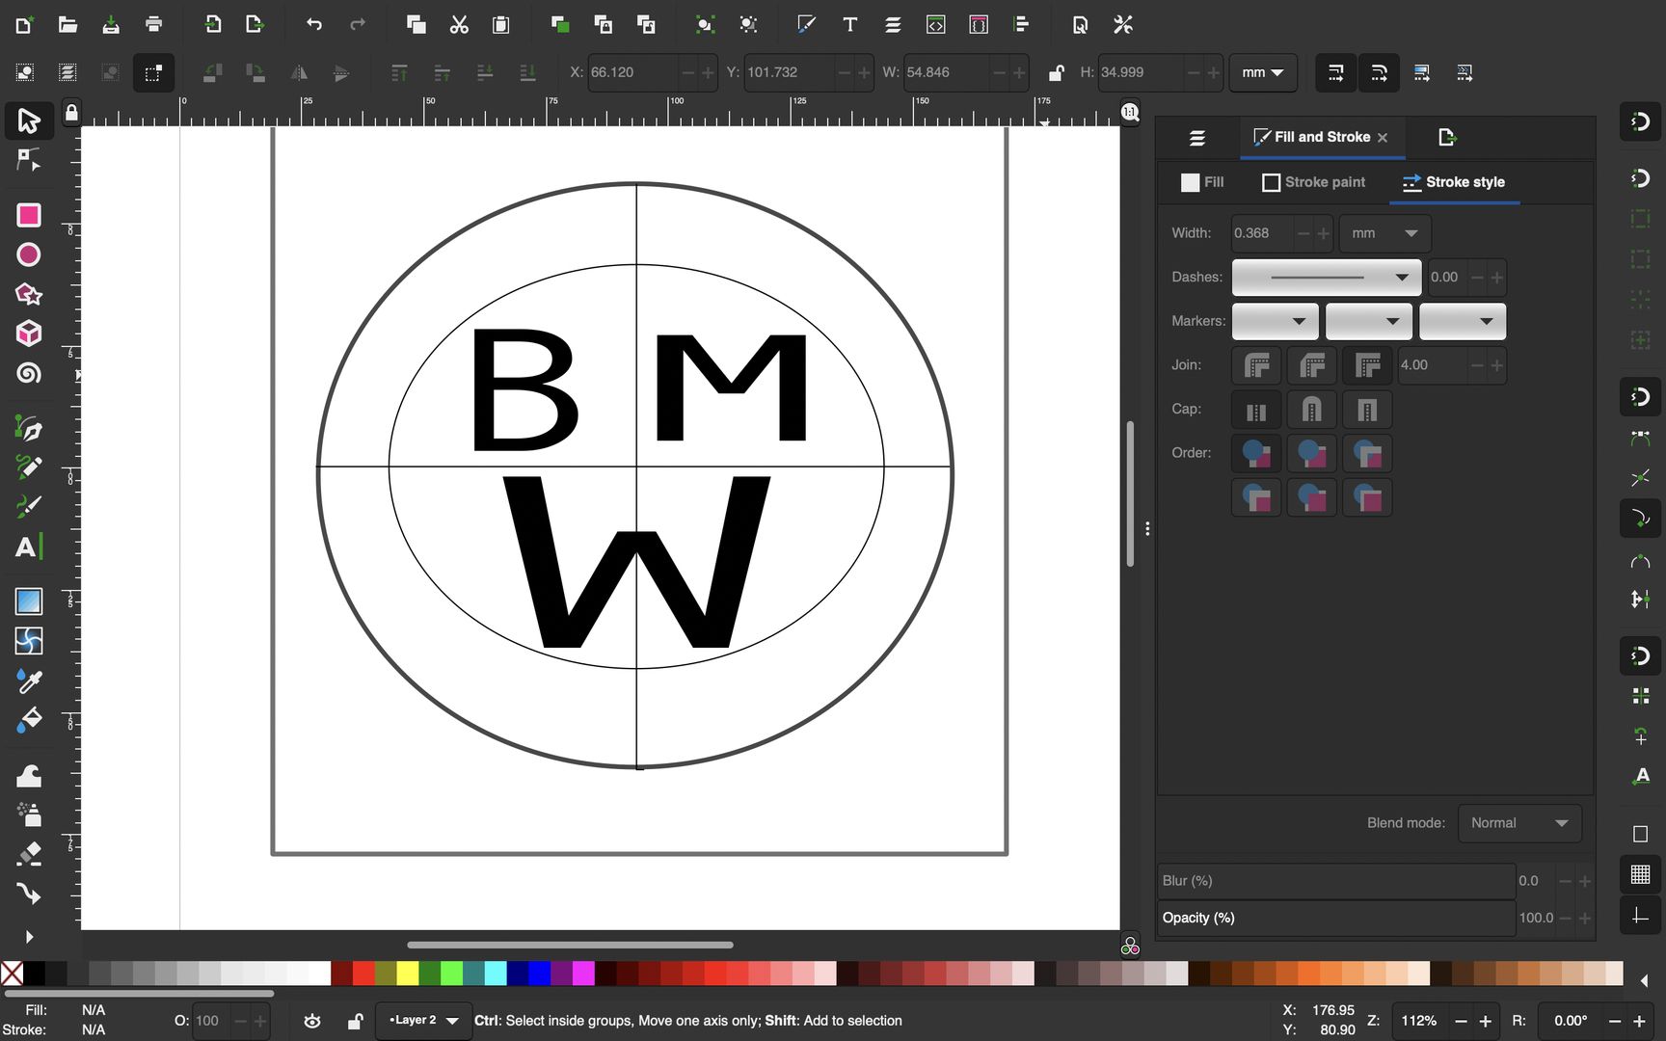
Task: Select the Paint bucket tool
Action: pyautogui.click(x=29, y=720)
